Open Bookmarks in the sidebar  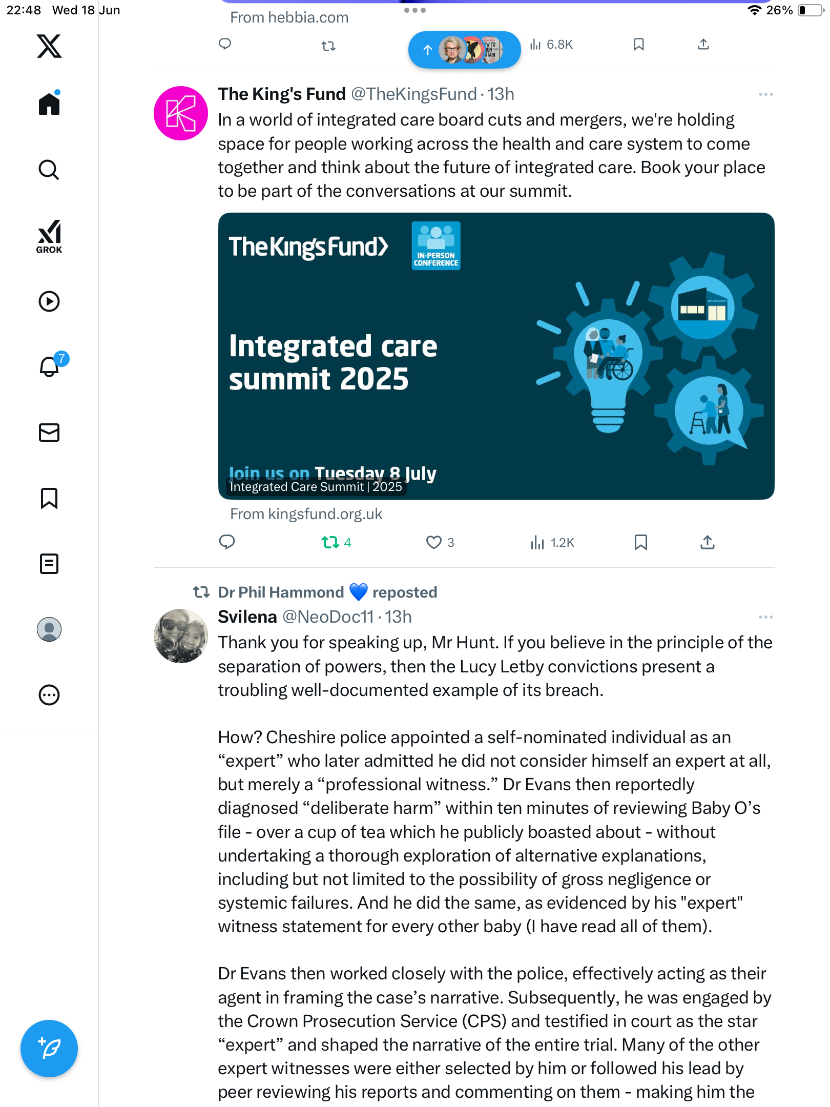click(x=49, y=498)
